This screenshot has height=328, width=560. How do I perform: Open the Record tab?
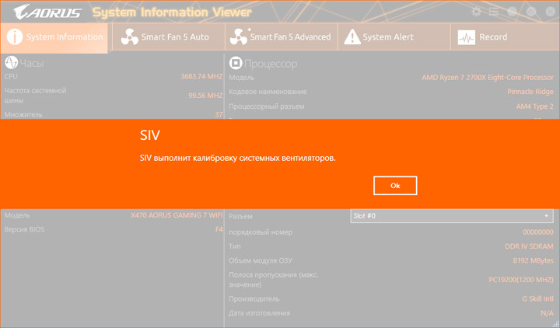pos(505,37)
